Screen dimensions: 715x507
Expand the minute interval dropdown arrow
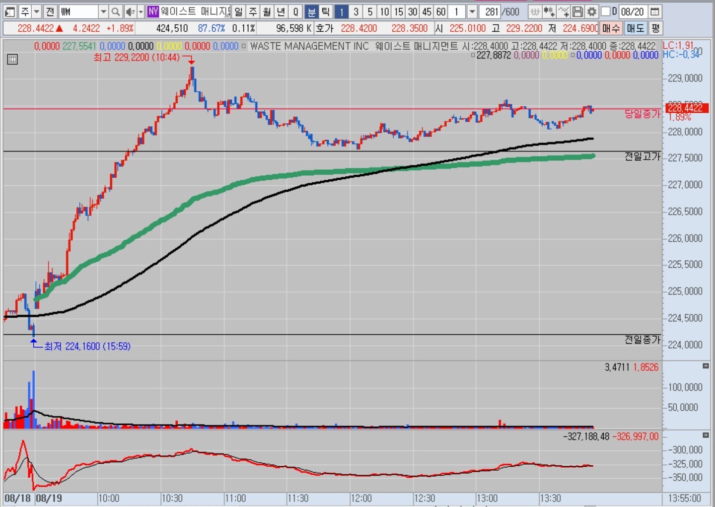click(472, 11)
